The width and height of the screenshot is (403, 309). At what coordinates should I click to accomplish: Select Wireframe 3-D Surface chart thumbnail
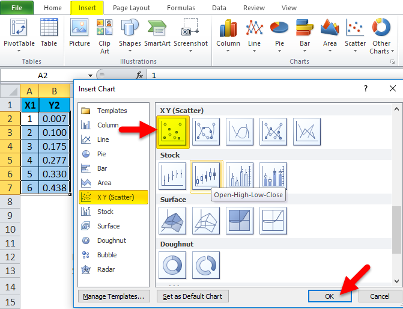[x=206, y=221]
